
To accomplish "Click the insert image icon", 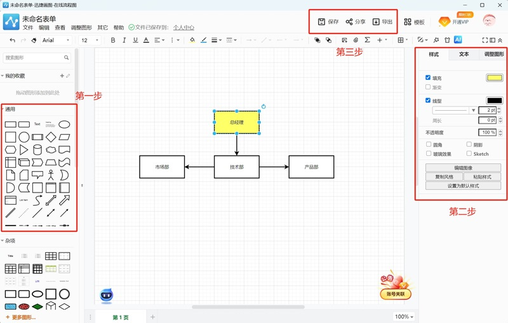I will point(344,40).
